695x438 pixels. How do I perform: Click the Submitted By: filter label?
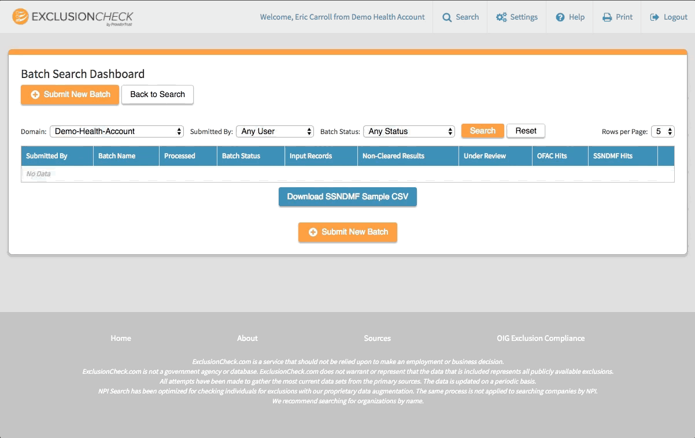pos(212,132)
